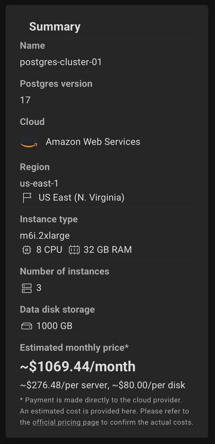The width and height of the screenshot is (215, 444).
Task: Click the 1000 GB storage value
Action: click(54, 326)
